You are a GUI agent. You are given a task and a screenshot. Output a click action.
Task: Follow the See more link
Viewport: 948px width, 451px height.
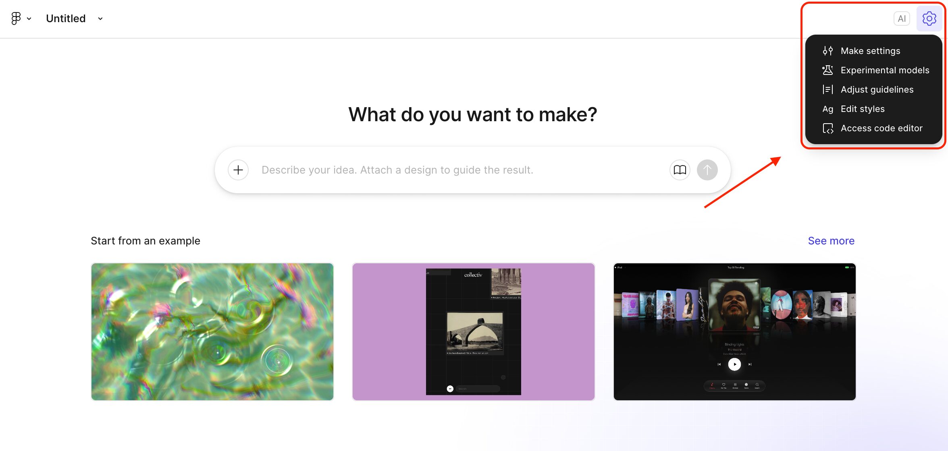click(x=831, y=241)
